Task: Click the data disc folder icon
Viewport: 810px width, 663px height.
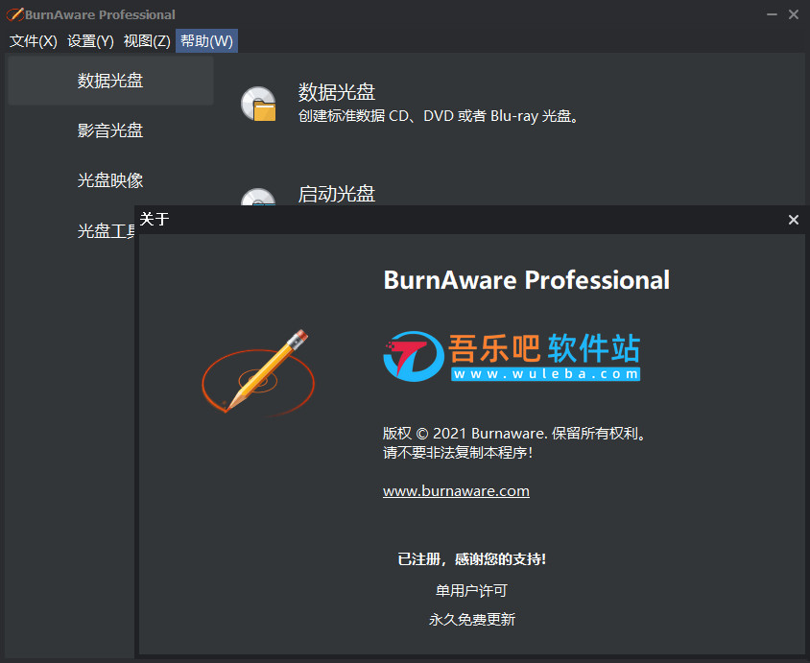Action: tap(259, 104)
